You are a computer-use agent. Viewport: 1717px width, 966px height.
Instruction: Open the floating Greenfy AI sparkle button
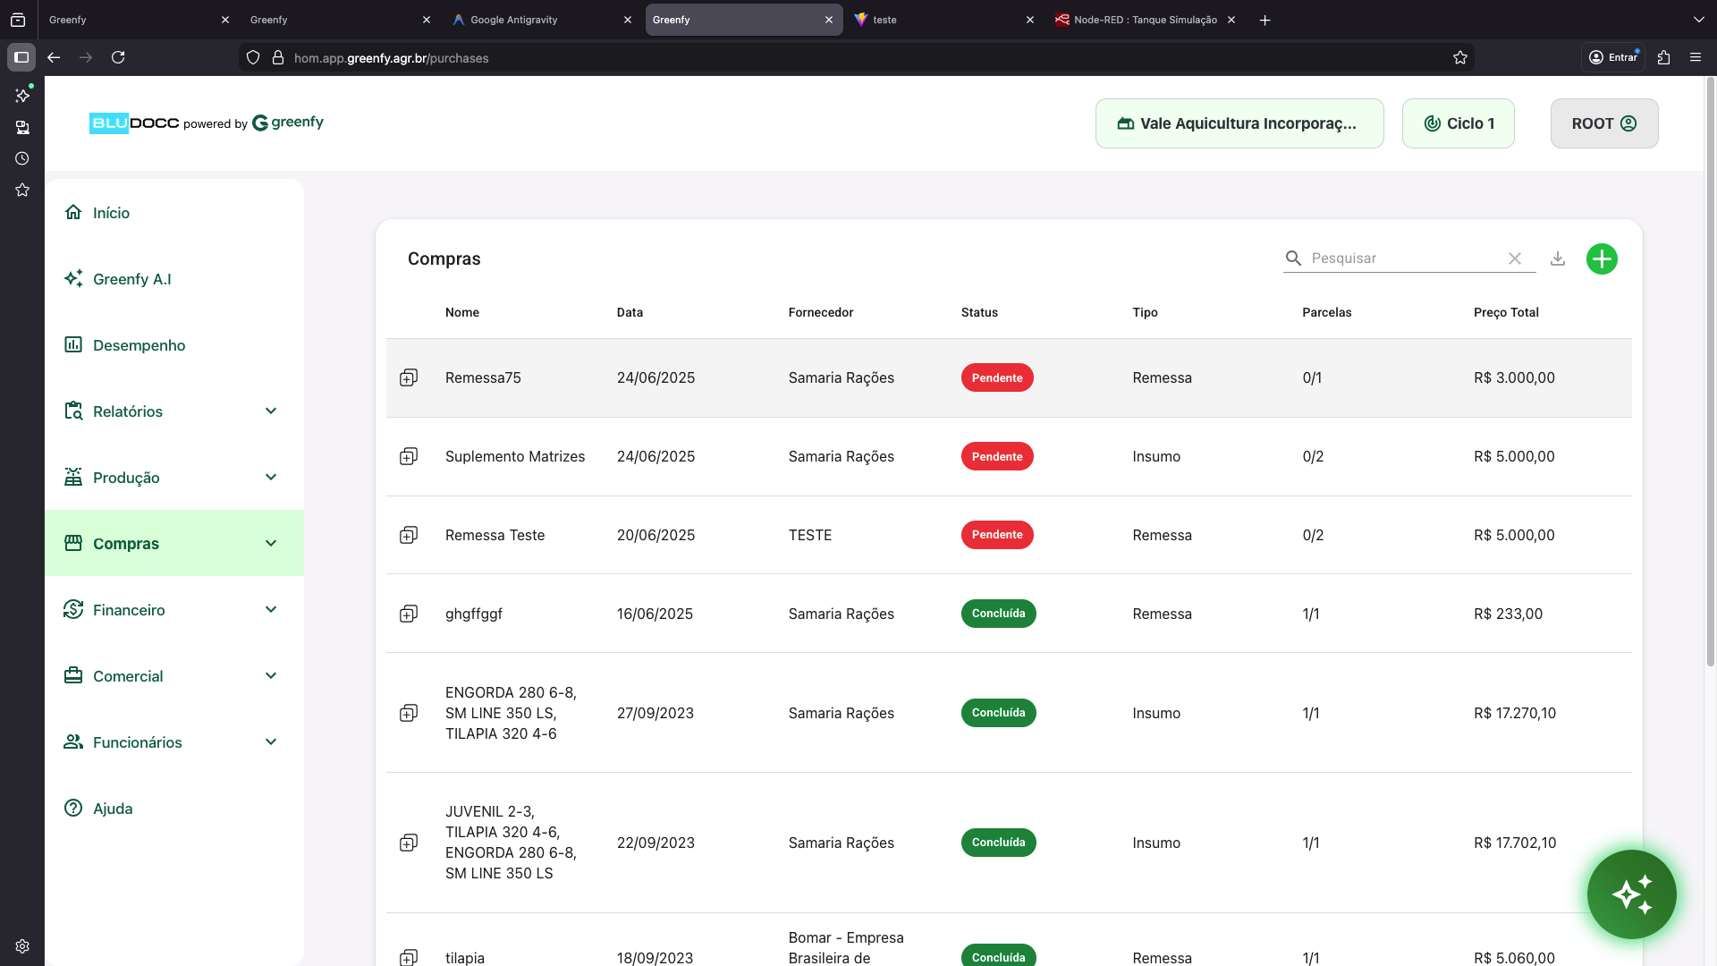tap(1631, 894)
